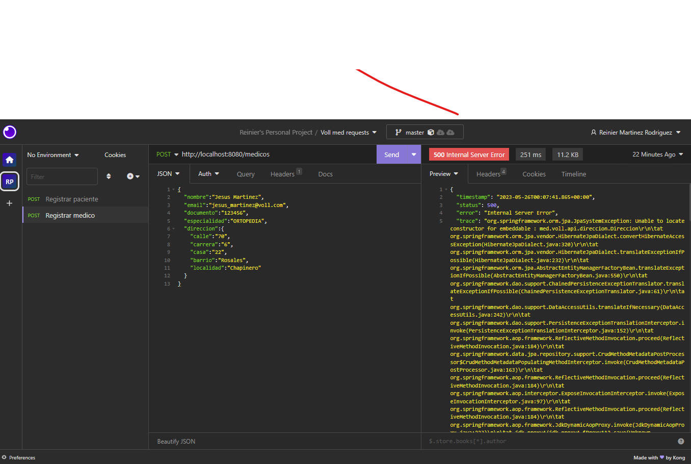Collapse response JSON fold arrow at line 1
This screenshot has height=464, width=691.
(x=446, y=190)
